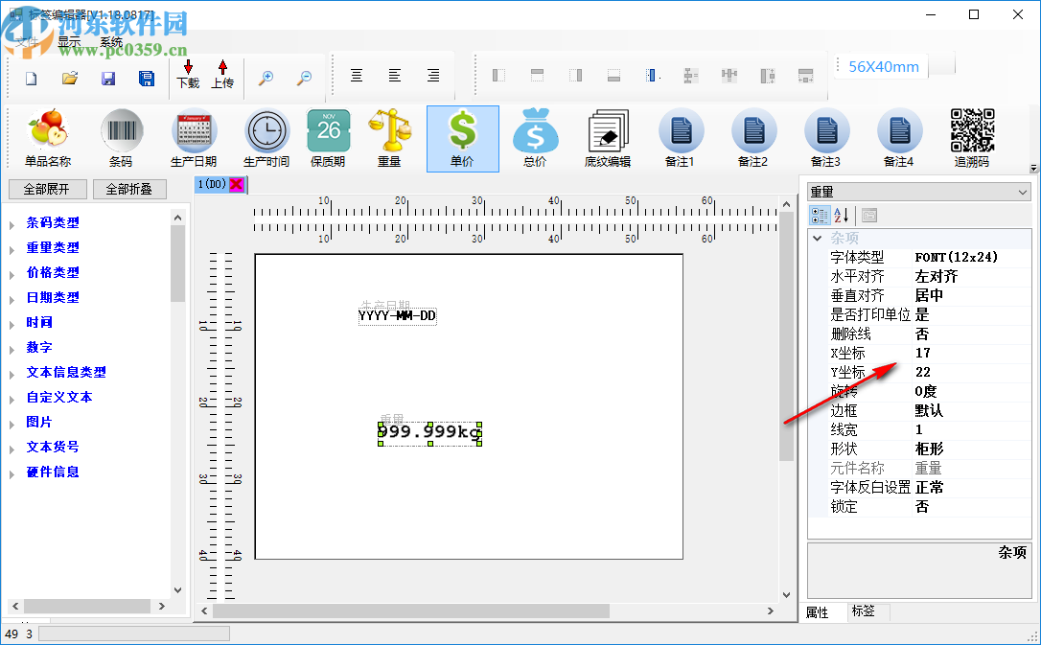Open the 系统 menu

(x=111, y=41)
